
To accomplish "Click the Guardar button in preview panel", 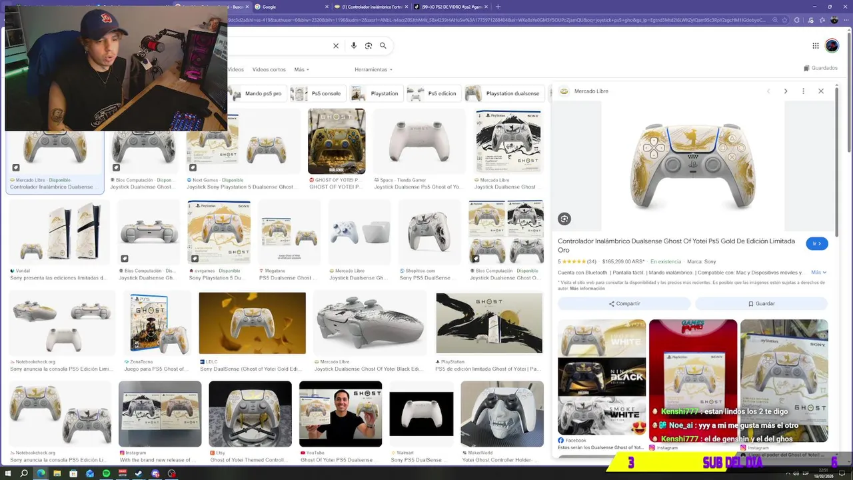I will pyautogui.click(x=761, y=303).
